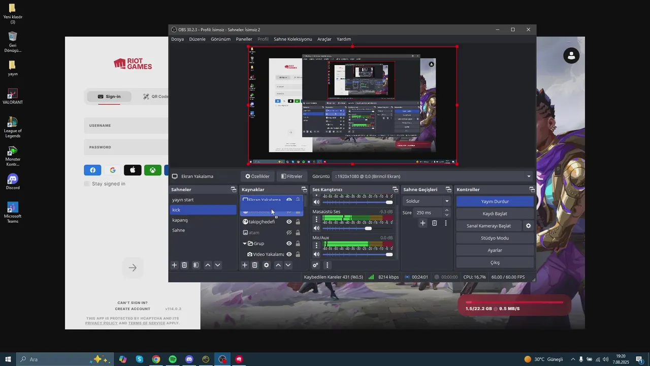Delete the selected scene with the Sahneler trash icon
650x366 pixels.
pos(184,265)
